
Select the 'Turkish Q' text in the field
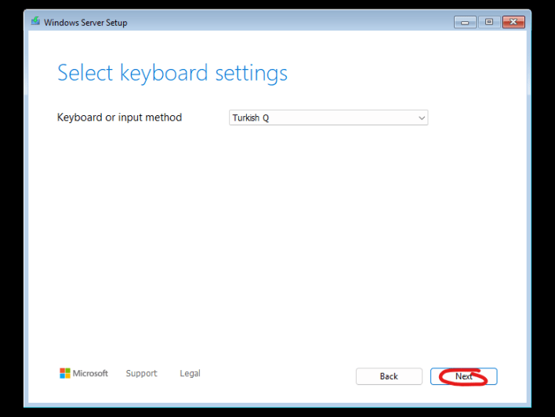pyautogui.click(x=251, y=118)
